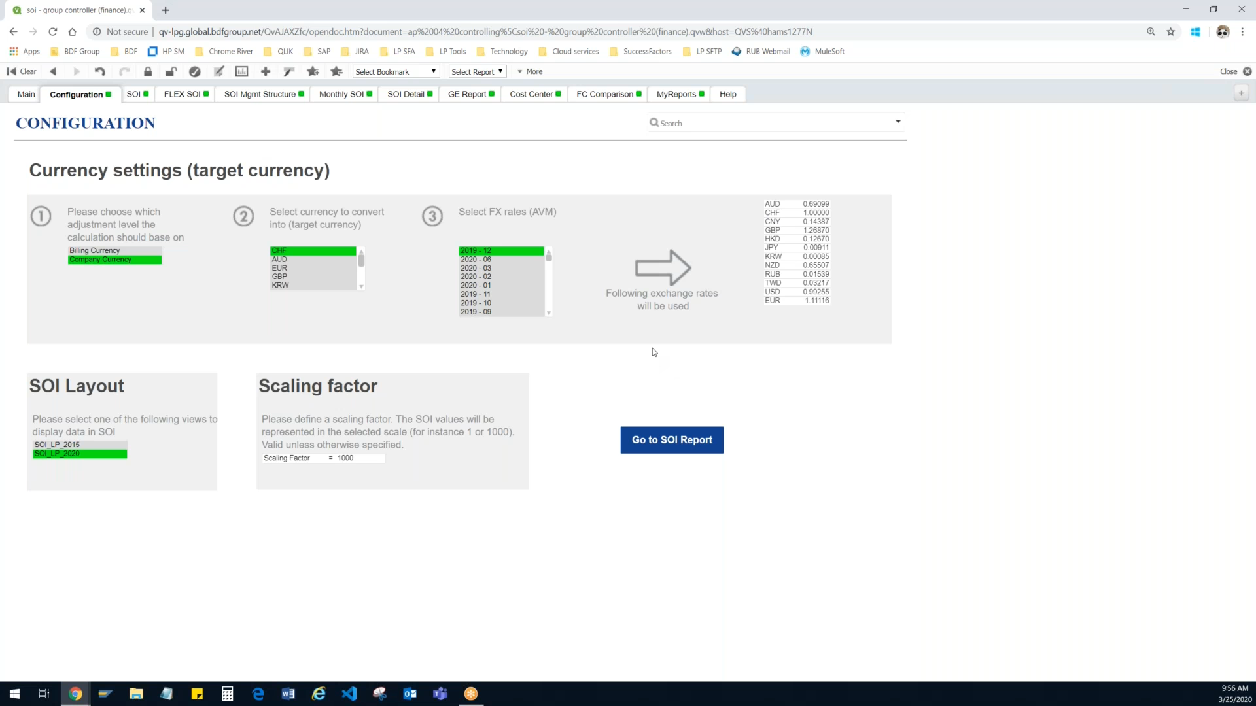Image resolution: width=1256 pixels, height=706 pixels.
Task: Expand the Search box dropdown arrow
Action: 898,122
